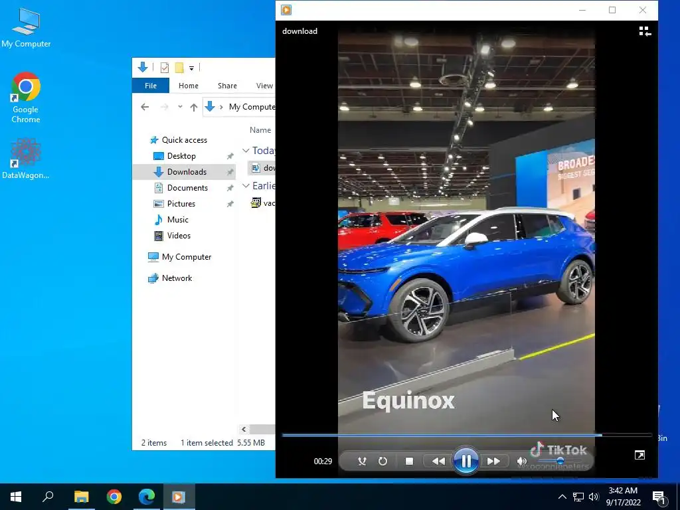View video in full screen
The image size is (680, 510).
click(639, 455)
